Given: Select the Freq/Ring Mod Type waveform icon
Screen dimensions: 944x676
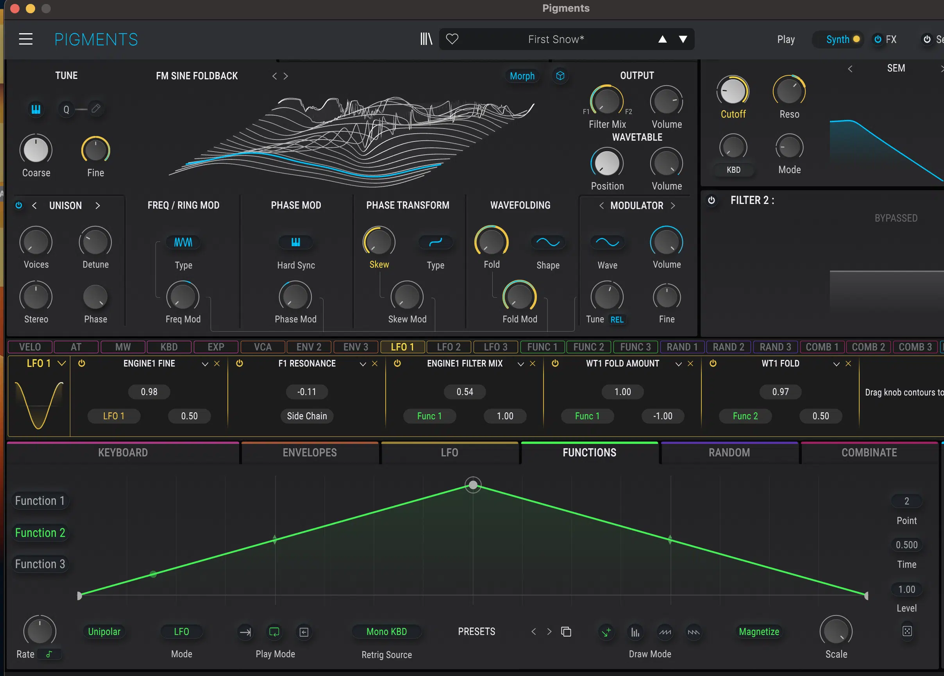Looking at the screenshot, I should tap(183, 242).
